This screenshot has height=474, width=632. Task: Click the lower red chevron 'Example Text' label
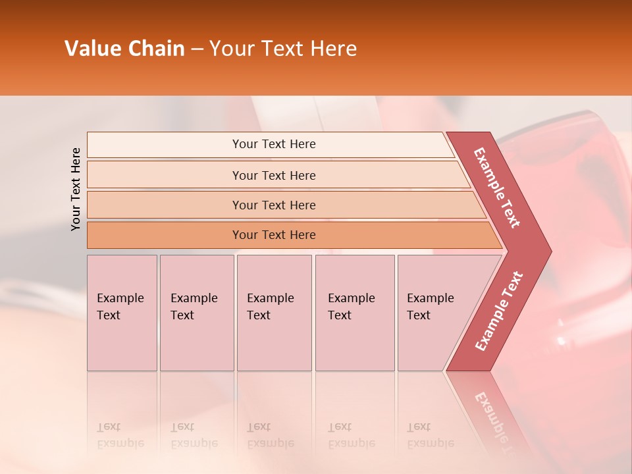click(x=499, y=311)
